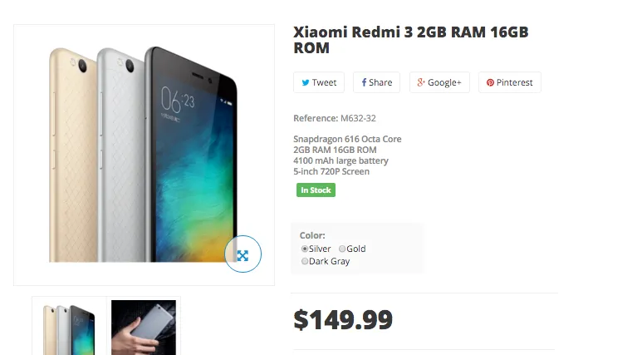Click the Twitter bird icon
This screenshot has width=637, height=355.
point(306,83)
